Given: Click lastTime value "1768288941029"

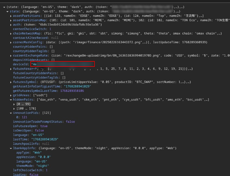Looking at the screenshot, I should pos(45,139).
